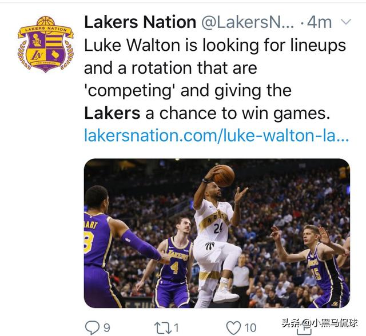Click the @LakersN... handle

click(x=248, y=22)
